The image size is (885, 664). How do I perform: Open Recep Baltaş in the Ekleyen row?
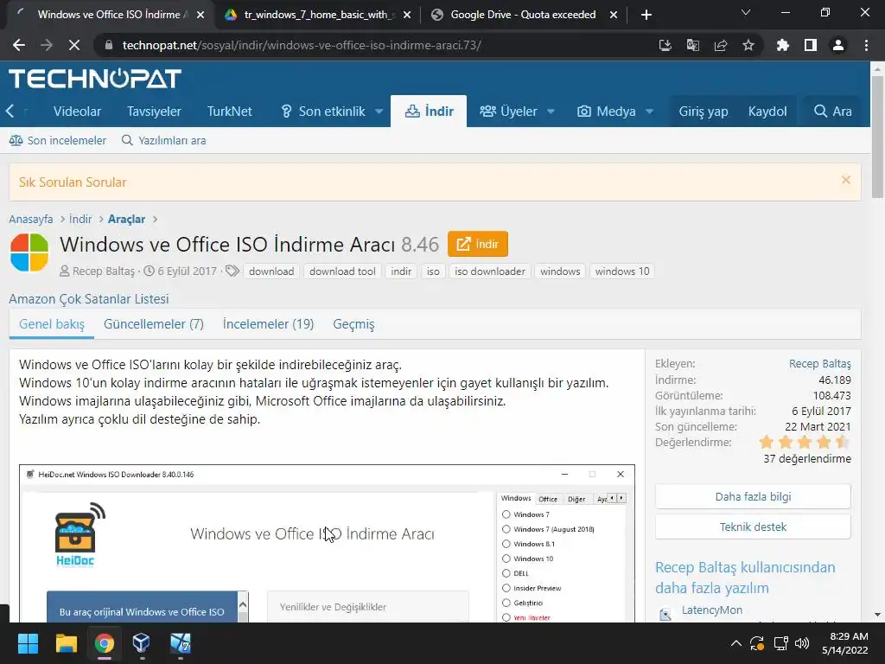click(819, 364)
